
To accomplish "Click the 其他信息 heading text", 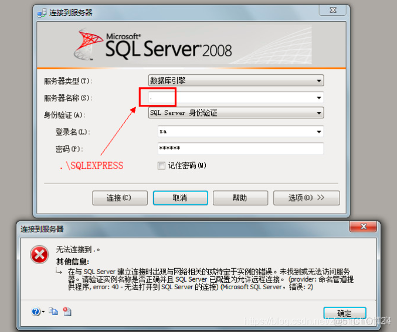I will pyautogui.click(x=73, y=262).
